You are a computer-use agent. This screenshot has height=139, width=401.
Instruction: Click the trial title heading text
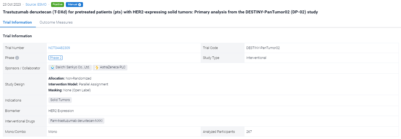click(160, 12)
